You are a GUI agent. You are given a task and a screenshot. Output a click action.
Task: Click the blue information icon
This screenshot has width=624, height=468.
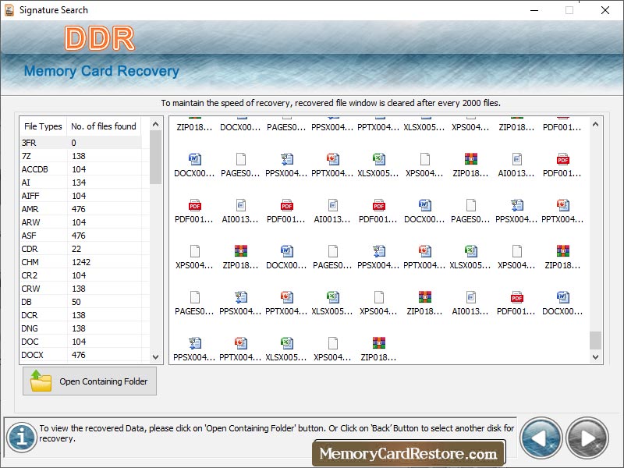pos(22,438)
